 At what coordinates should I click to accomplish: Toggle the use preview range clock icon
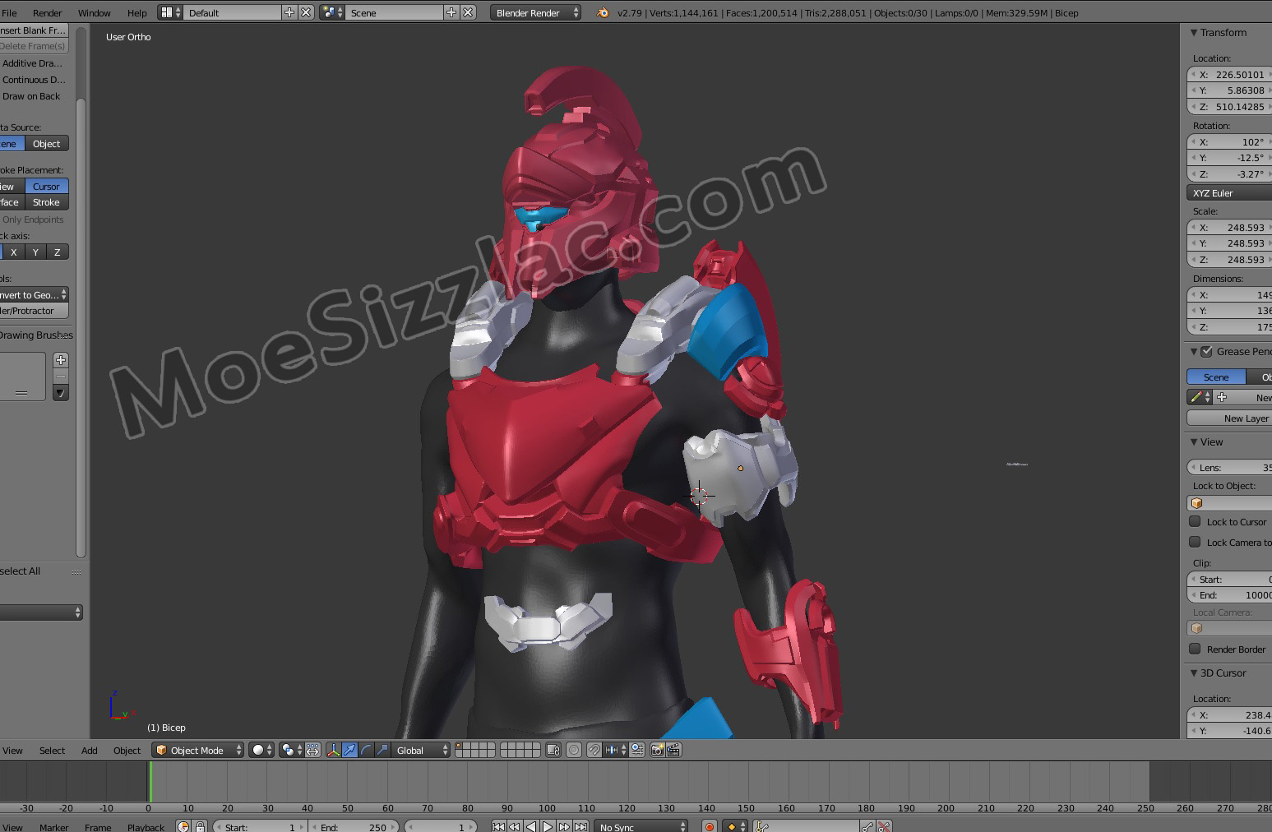[x=183, y=826]
